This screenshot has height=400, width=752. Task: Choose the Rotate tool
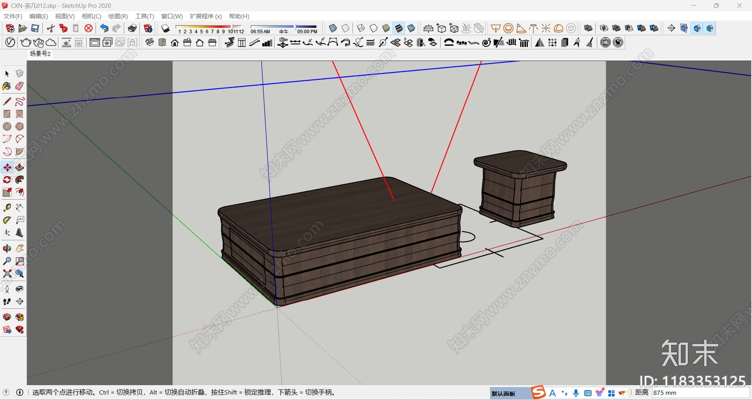coord(7,180)
